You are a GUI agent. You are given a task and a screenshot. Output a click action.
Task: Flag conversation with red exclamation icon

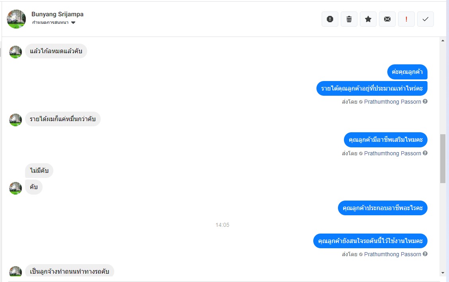(x=406, y=19)
